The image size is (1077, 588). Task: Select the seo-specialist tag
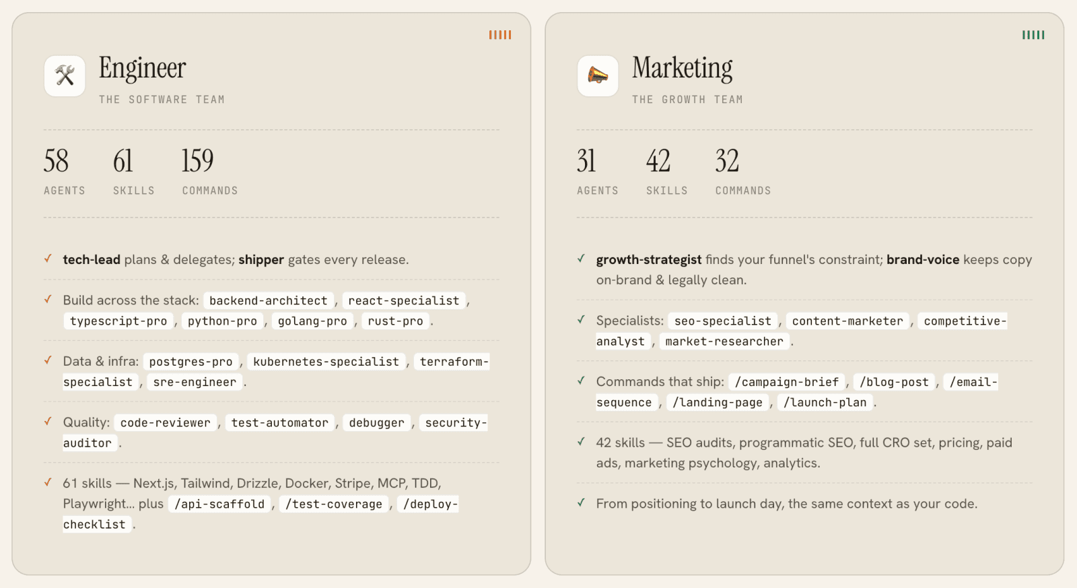tap(723, 321)
